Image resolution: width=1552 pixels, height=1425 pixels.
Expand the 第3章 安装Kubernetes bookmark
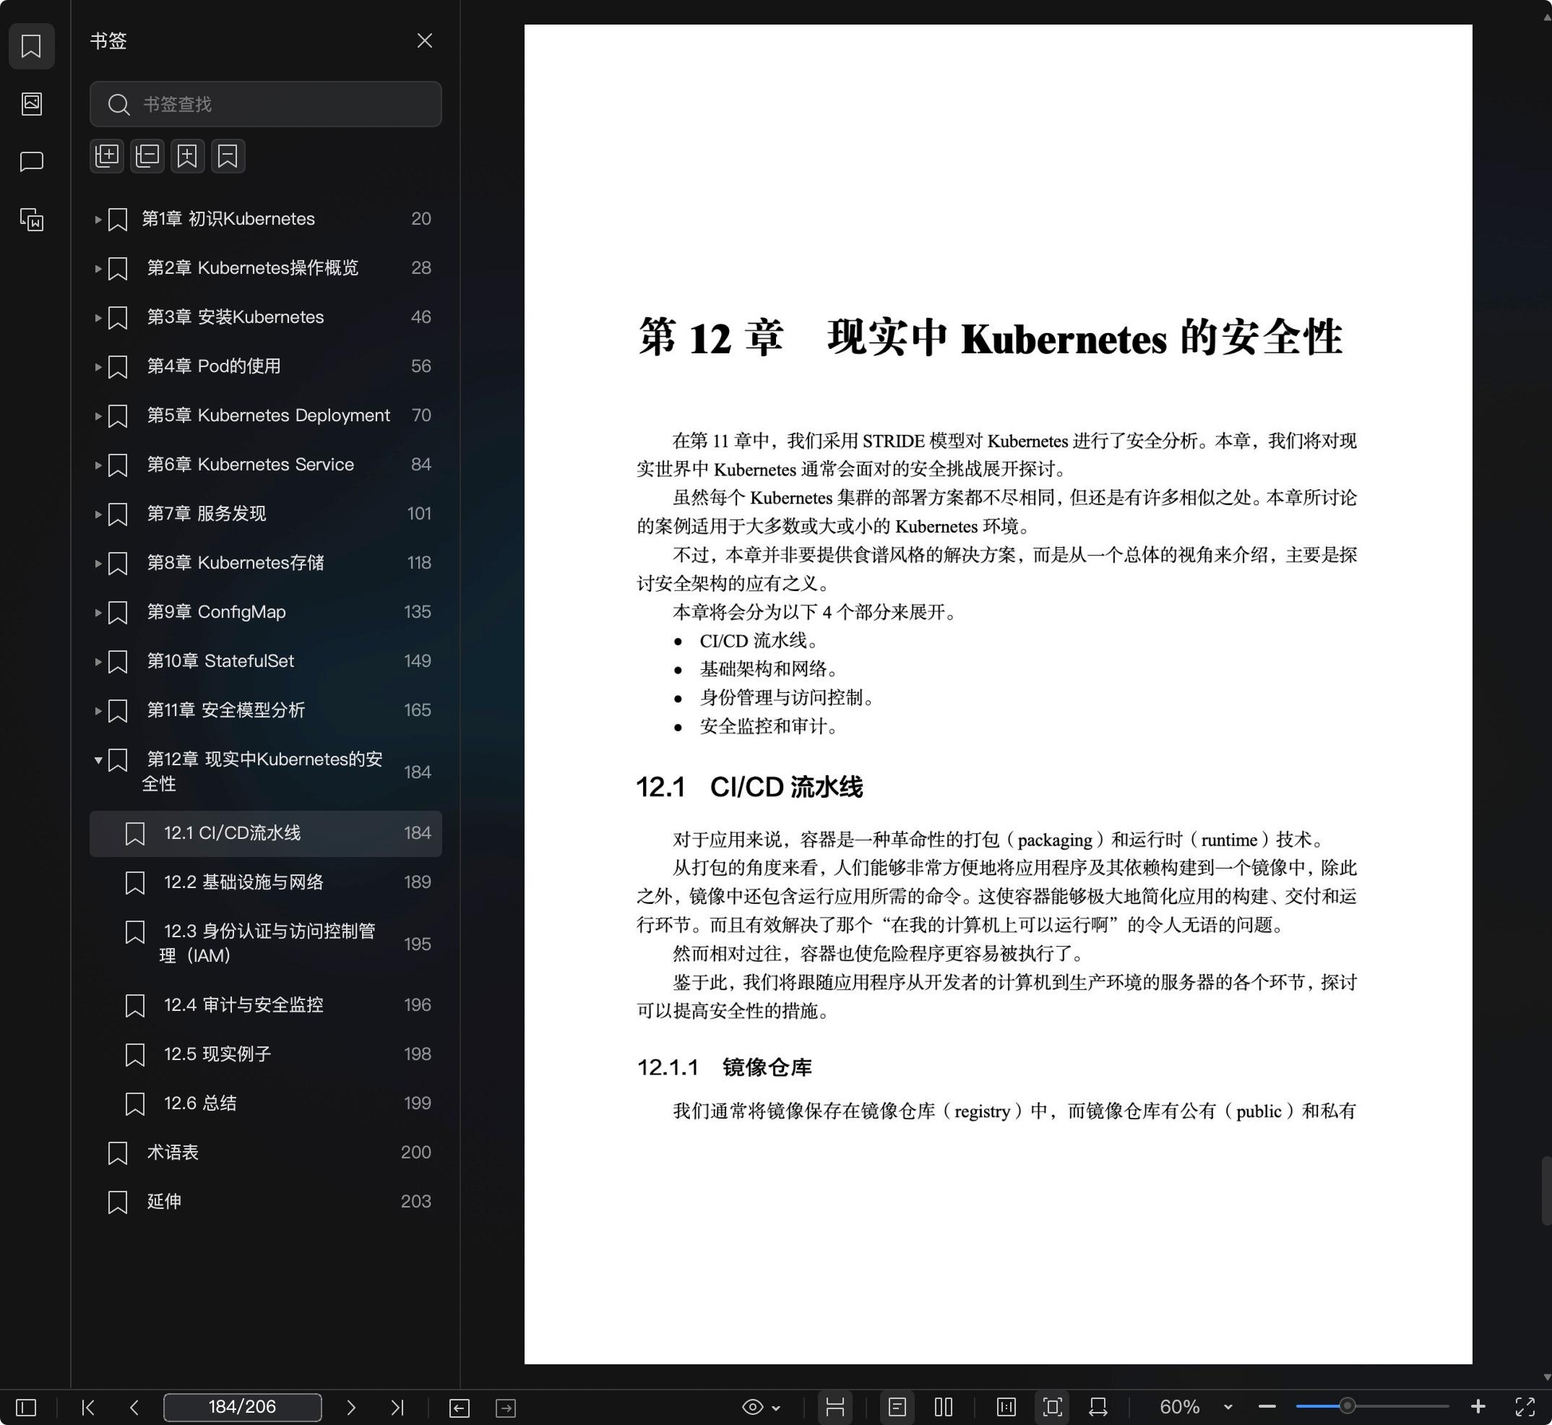[98, 318]
